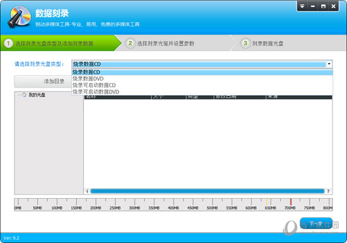
Task: Close the 数据刻录 window
Action: tap(333, 6)
